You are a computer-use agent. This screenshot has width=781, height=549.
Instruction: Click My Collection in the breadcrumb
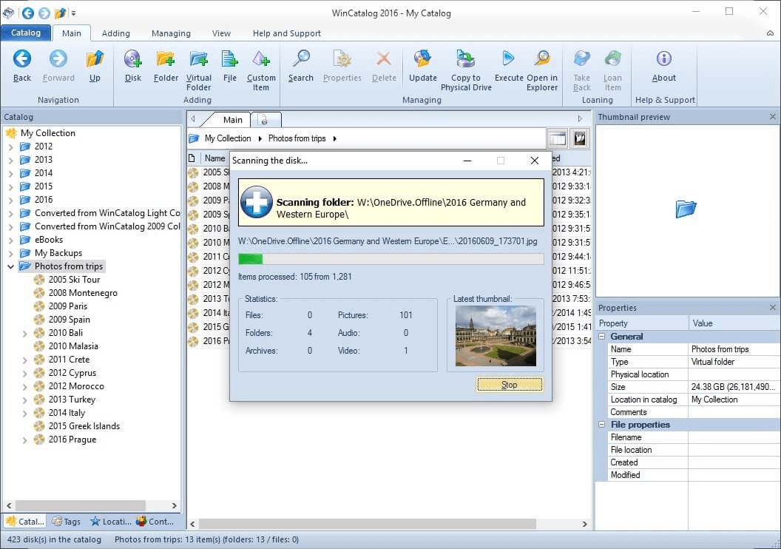point(228,138)
